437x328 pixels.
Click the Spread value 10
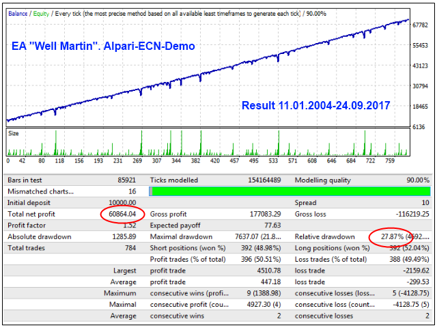coord(425,204)
